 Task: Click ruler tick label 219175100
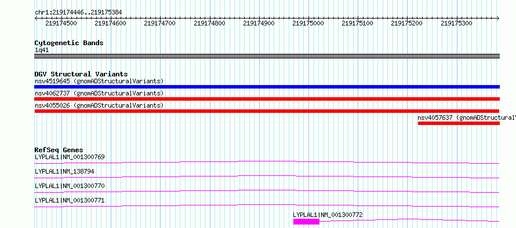coord(357,23)
